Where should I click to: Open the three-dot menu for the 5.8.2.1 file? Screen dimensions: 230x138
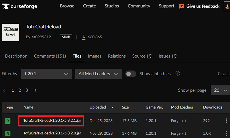click(226, 121)
